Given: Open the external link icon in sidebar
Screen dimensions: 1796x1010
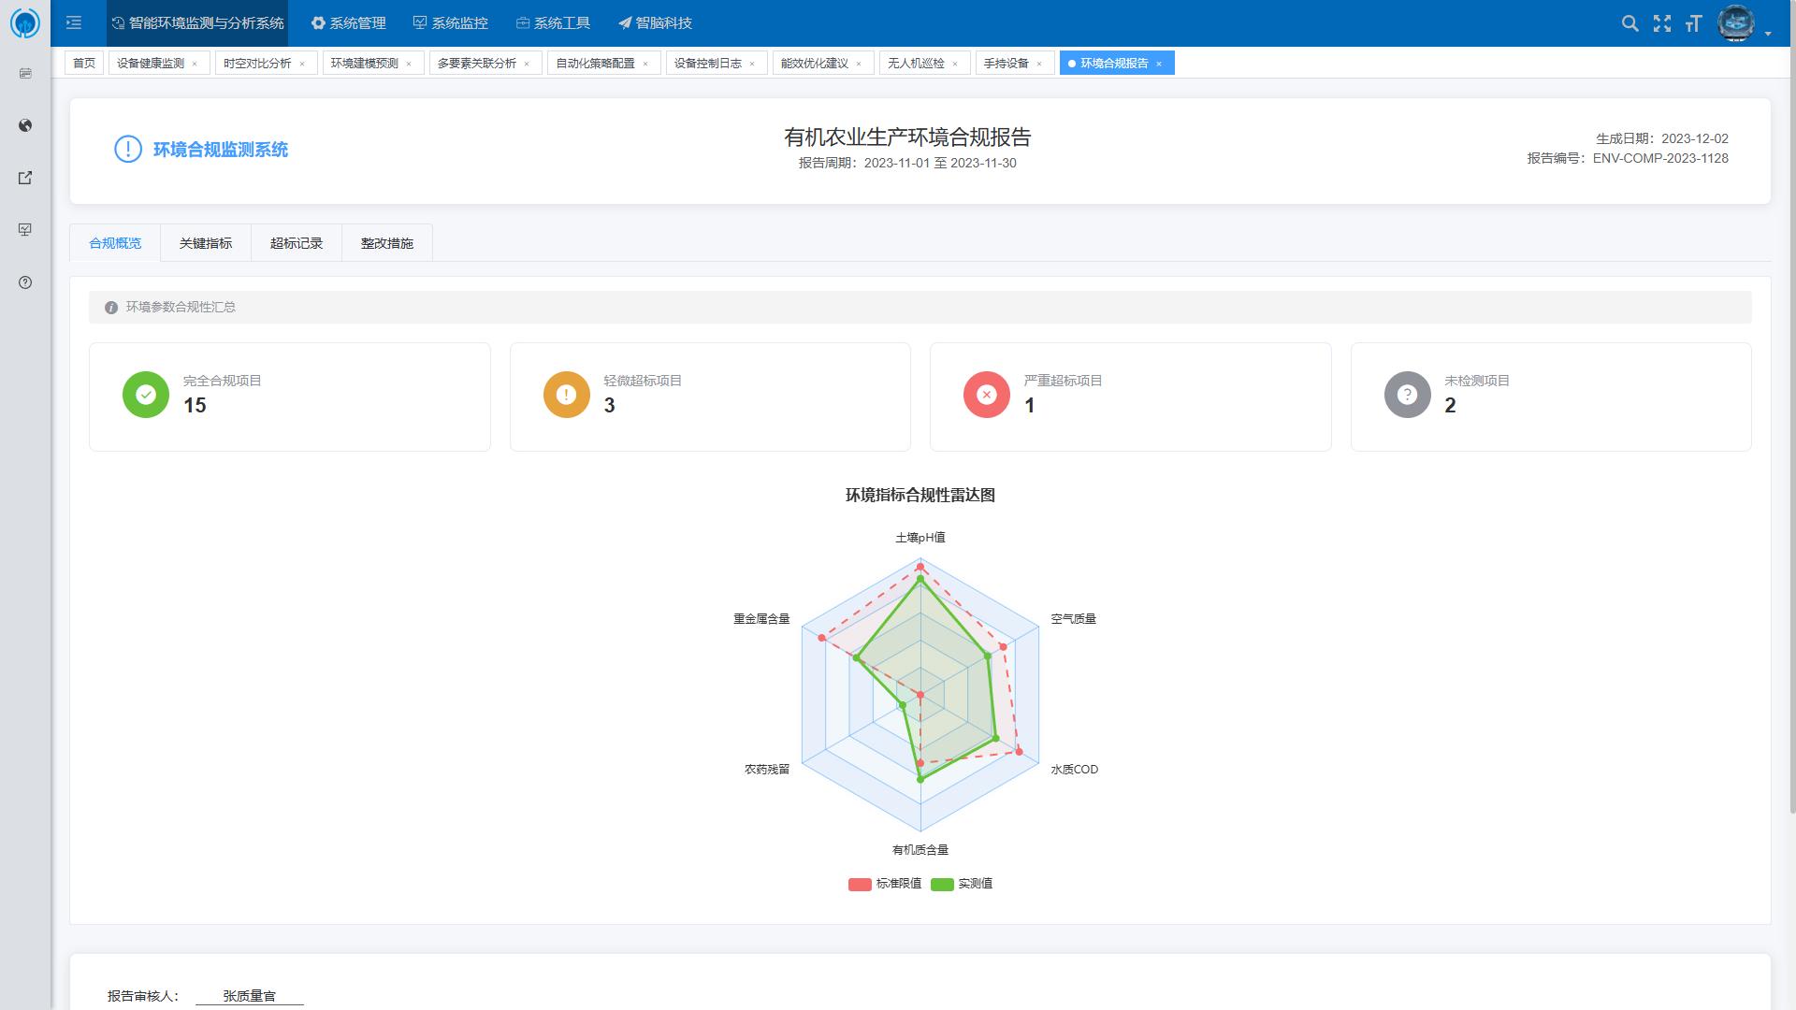Looking at the screenshot, I should [x=25, y=178].
